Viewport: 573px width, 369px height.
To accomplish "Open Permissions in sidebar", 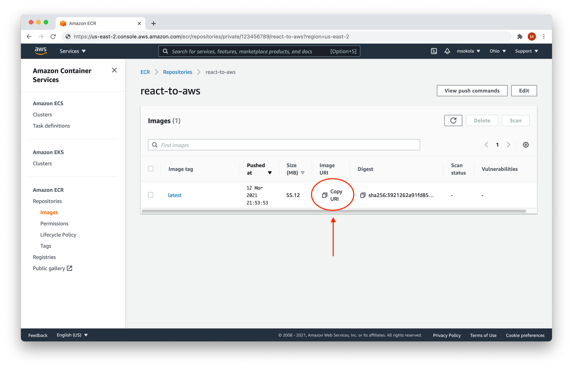I will pyautogui.click(x=54, y=223).
